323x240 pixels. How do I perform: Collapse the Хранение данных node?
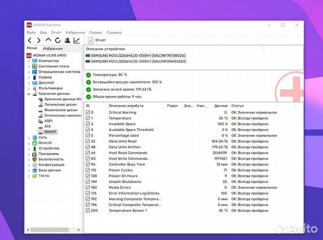tap(29, 94)
